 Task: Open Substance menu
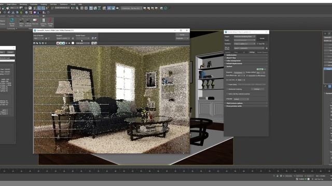coord(63,4)
